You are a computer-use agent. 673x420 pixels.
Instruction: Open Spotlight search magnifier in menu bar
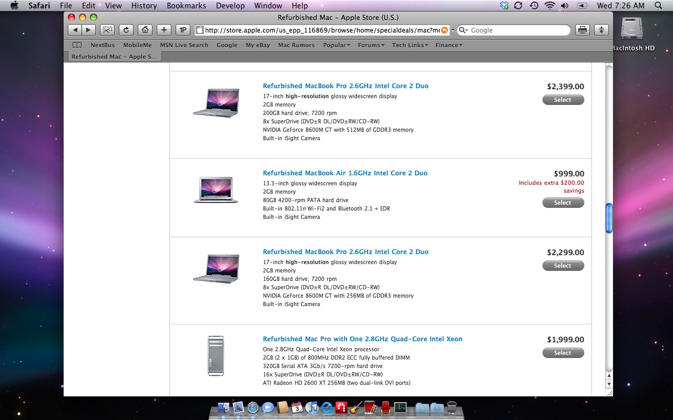(659, 6)
